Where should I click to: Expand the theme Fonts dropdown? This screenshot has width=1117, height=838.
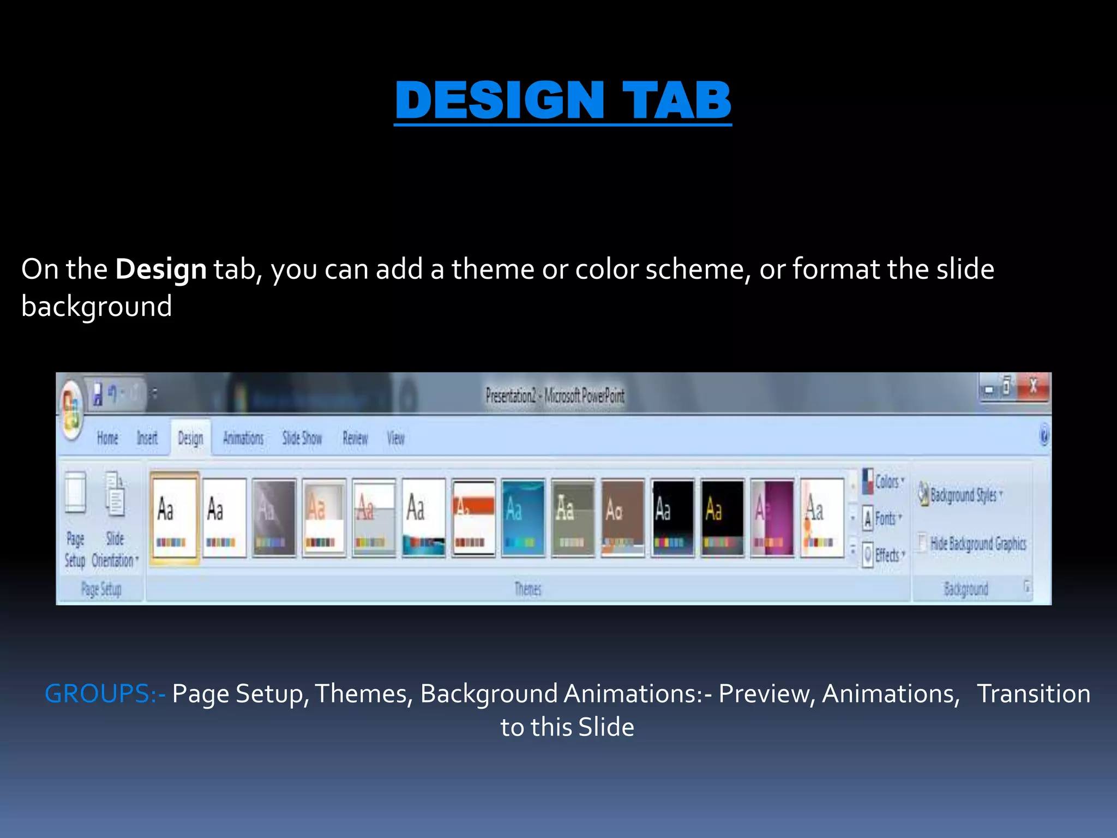tap(884, 518)
